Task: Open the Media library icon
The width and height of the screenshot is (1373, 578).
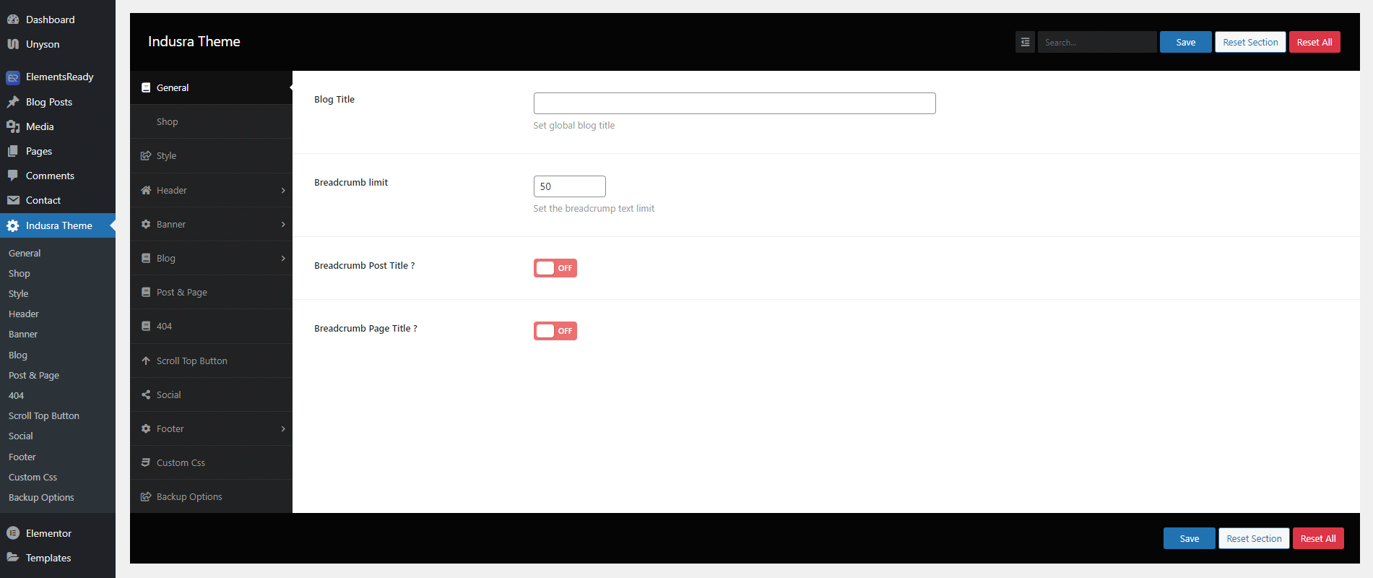Action: tap(13, 126)
